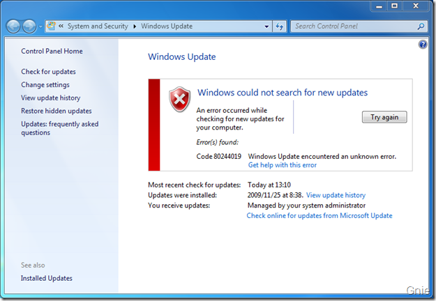Viewport: 436px width, 301px height.
Task: Click the double chevron in address bar
Action: click(x=61, y=26)
